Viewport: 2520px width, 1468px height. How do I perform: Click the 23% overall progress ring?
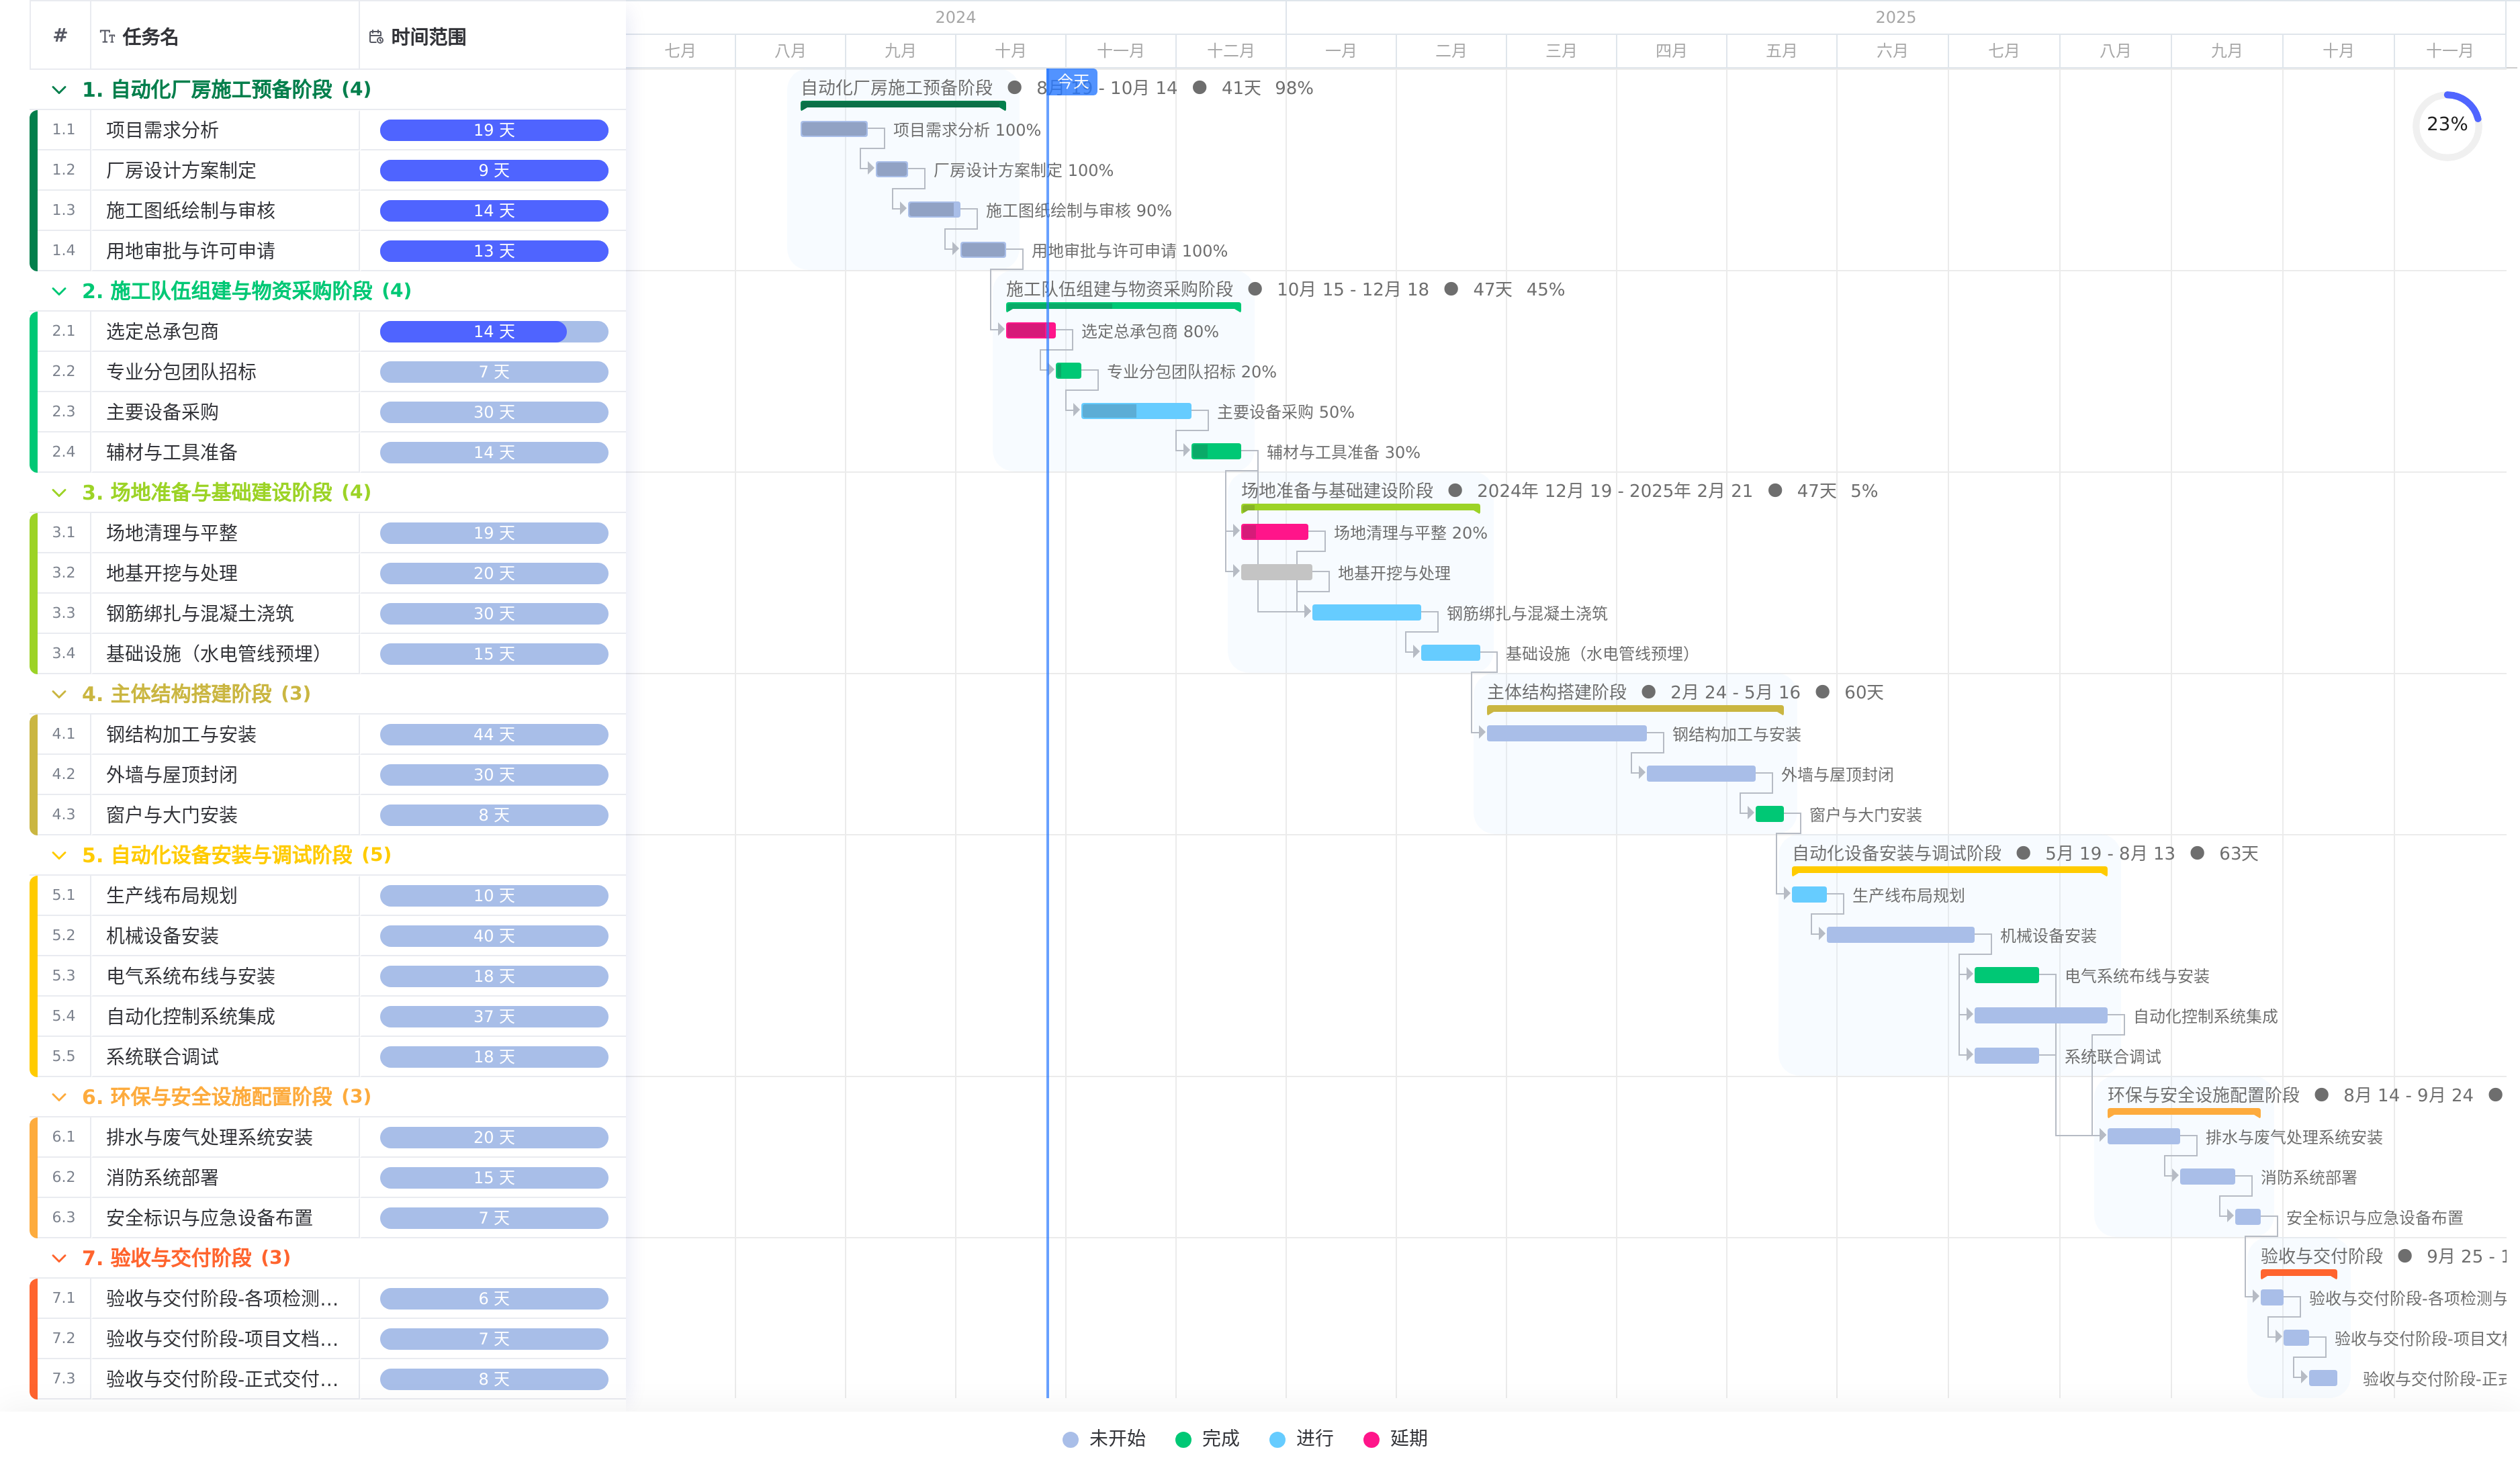pyautogui.click(x=2446, y=125)
